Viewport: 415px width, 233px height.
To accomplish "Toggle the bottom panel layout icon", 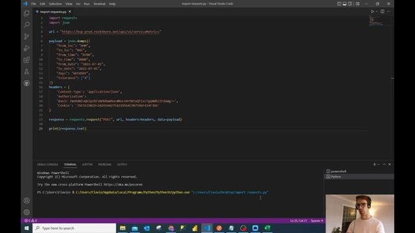I will (344, 4).
